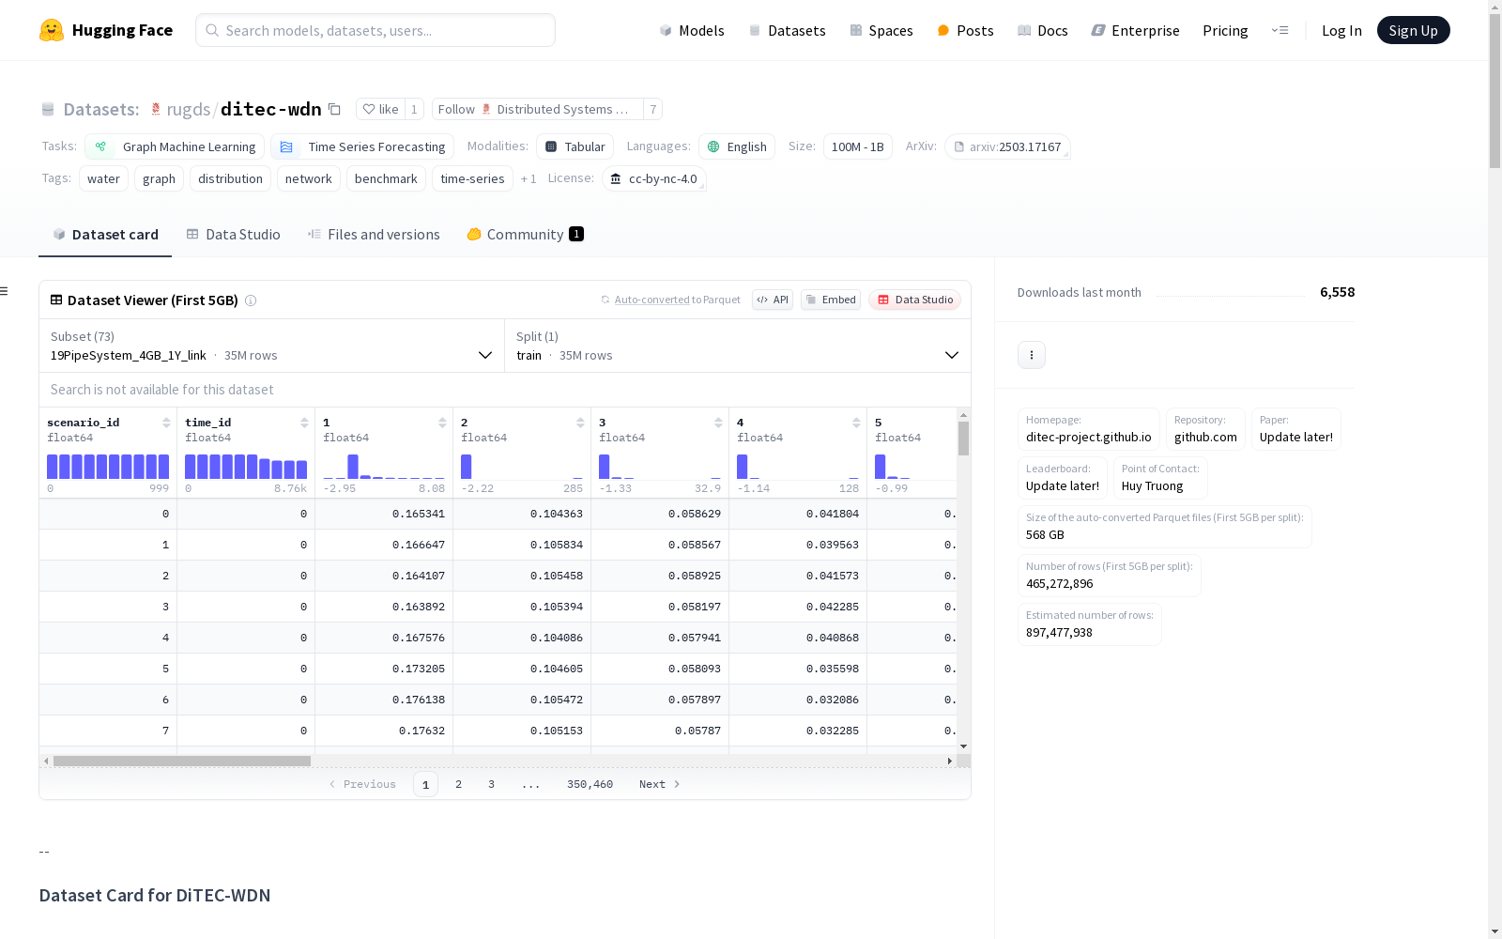Open the Spaces page
The image size is (1502, 939).
coord(881,30)
